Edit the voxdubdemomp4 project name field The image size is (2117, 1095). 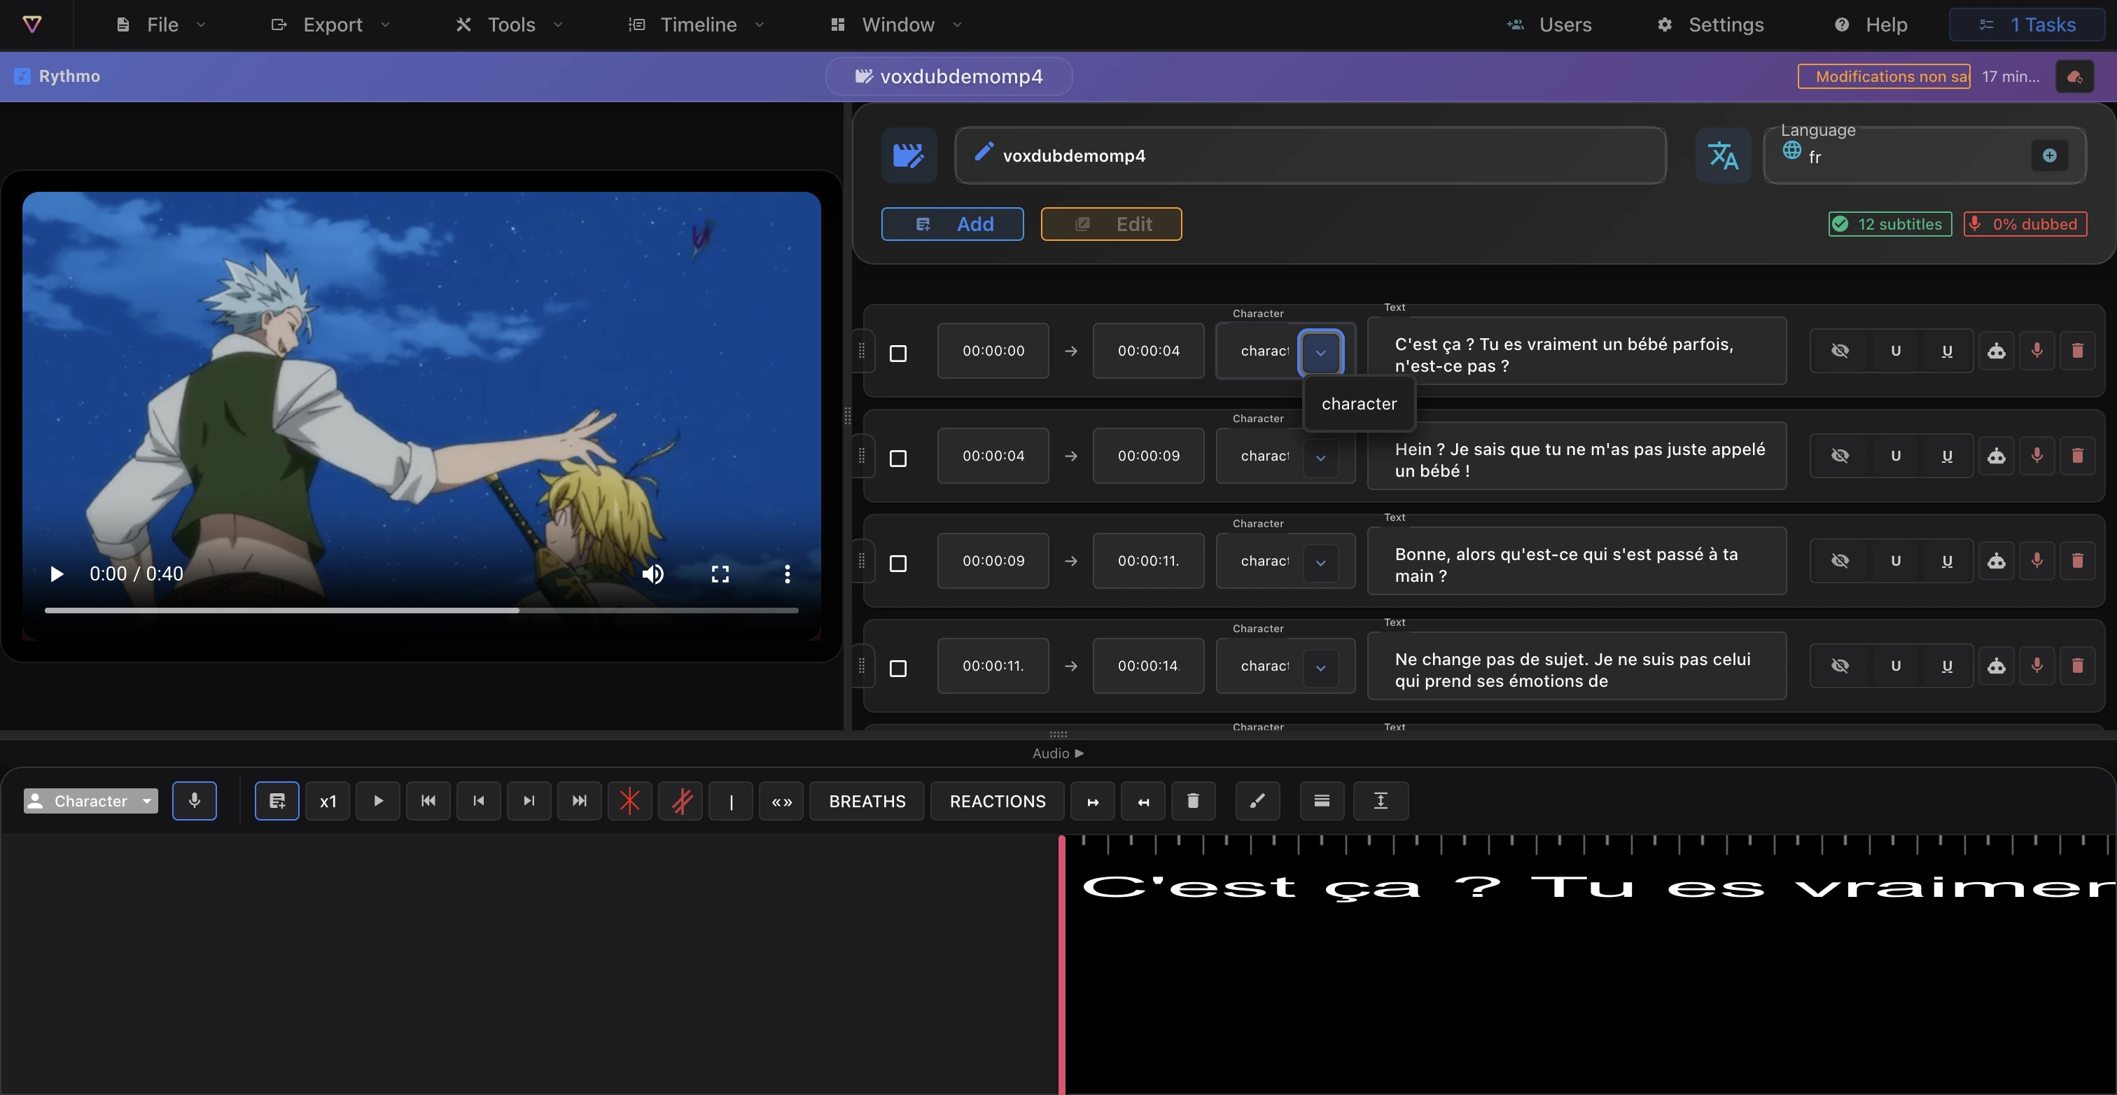pos(1310,155)
